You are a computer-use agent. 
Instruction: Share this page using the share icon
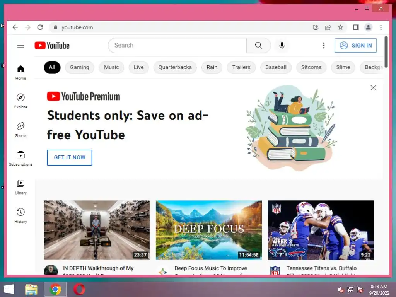click(328, 27)
